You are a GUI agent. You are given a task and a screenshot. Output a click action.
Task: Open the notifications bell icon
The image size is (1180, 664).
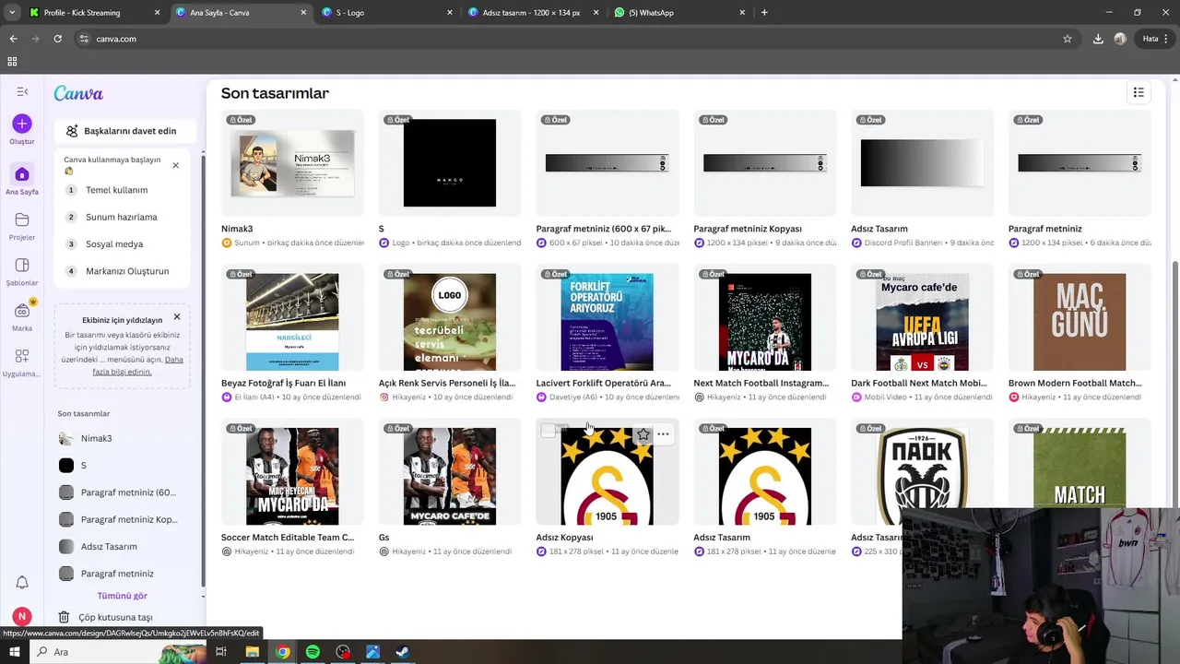tap(22, 583)
